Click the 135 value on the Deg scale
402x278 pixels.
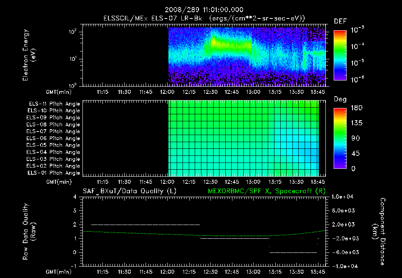click(x=356, y=123)
